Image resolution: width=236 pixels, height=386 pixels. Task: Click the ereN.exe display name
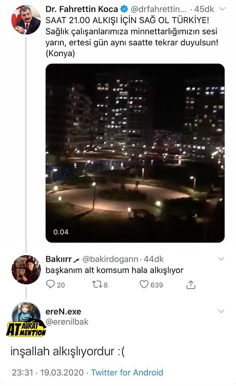[x=63, y=311]
